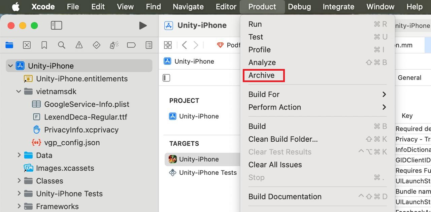
Task: Open PrivacyInfo.xcprivacy file
Action: coord(81,130)
